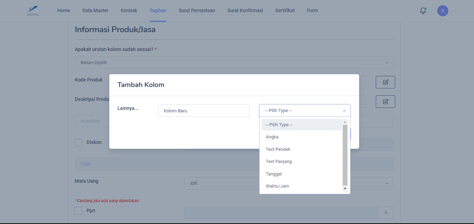This screenshot has width=474, height=224.
Task: Navigate to Surat Pernyataan
Action: coord(196,10)
